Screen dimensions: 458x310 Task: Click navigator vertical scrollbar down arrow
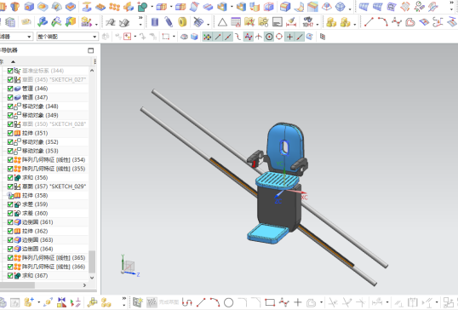(x=92, y=278)
